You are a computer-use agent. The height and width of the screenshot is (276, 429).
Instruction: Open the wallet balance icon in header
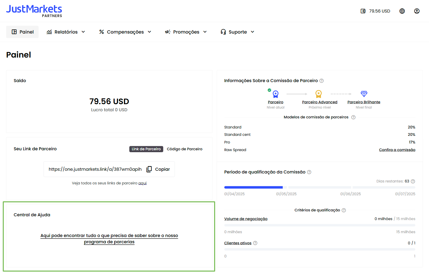tap(363, 11)
